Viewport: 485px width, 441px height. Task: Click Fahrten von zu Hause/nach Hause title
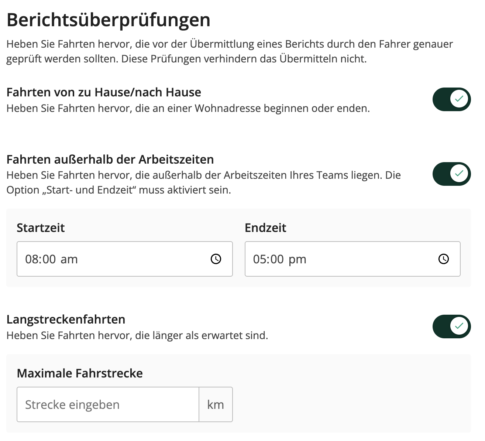pyautogui.click(x=104, y=92)
